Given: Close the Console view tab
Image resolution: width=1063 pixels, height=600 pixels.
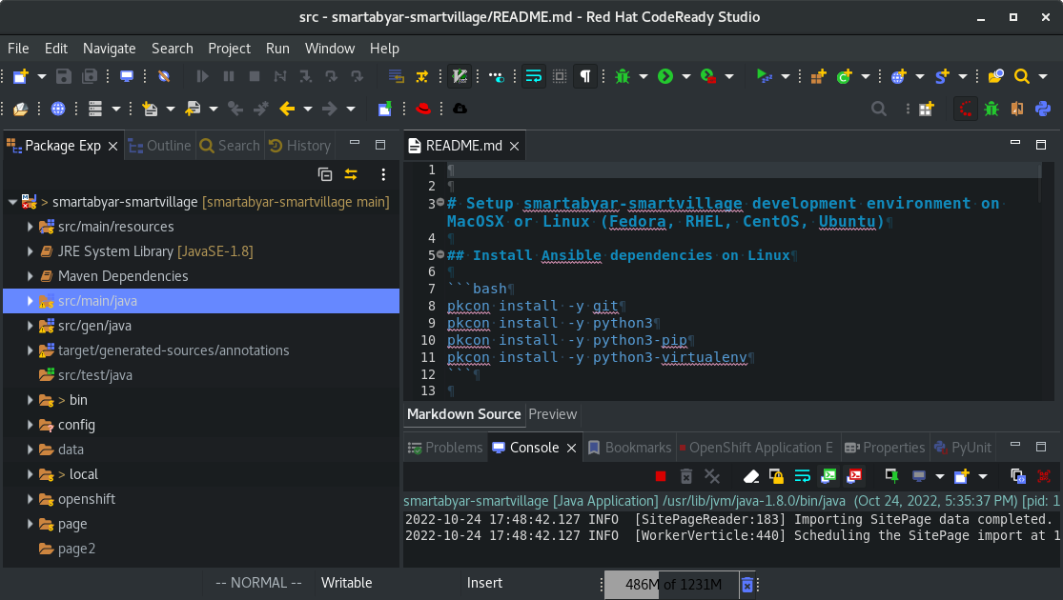Looking at the screenshot, I should pyautogui.click(x=571, y=449).
